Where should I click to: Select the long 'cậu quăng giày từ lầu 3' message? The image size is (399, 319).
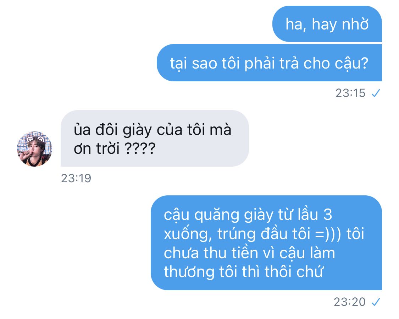coord(266,243)
